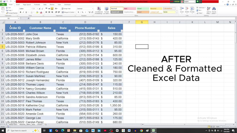Open Order ID column filter dropdown

click(x=24, y=31)
